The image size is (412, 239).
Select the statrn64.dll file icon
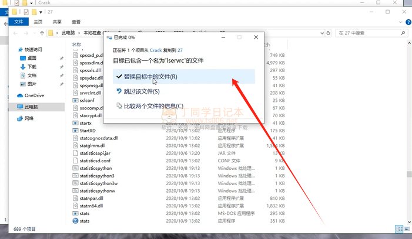(x=75, y=206)
